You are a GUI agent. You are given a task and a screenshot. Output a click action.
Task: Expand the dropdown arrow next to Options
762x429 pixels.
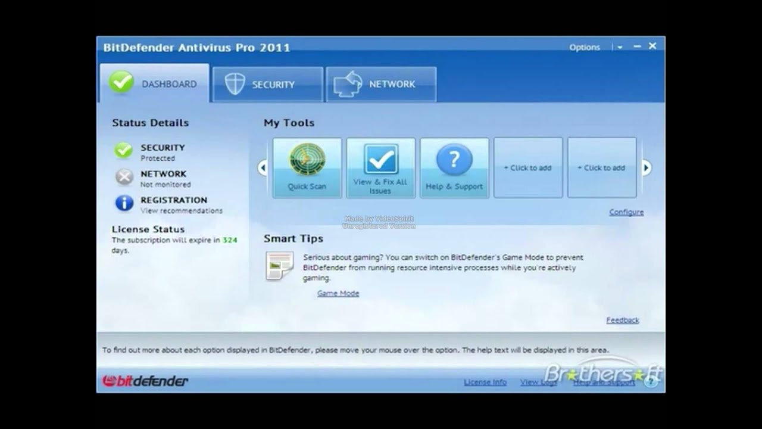point(620,47)
